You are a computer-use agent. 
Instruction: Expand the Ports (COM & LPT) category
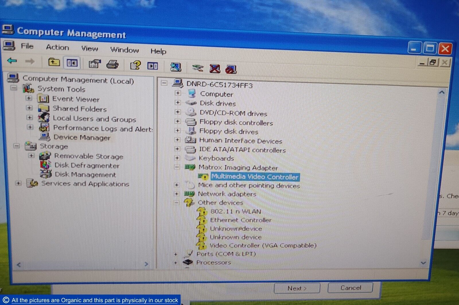pyautogui.click(x=176, y=254)
